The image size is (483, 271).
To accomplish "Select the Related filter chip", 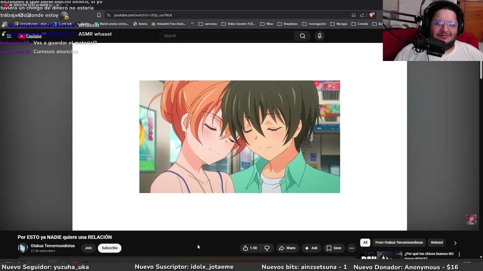I will [437, 242].
